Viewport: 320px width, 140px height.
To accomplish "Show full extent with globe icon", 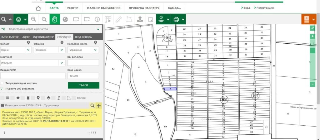I will point(65,19).
